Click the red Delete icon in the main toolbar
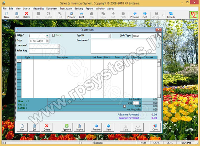200x146 pixels. pos(27,14)
